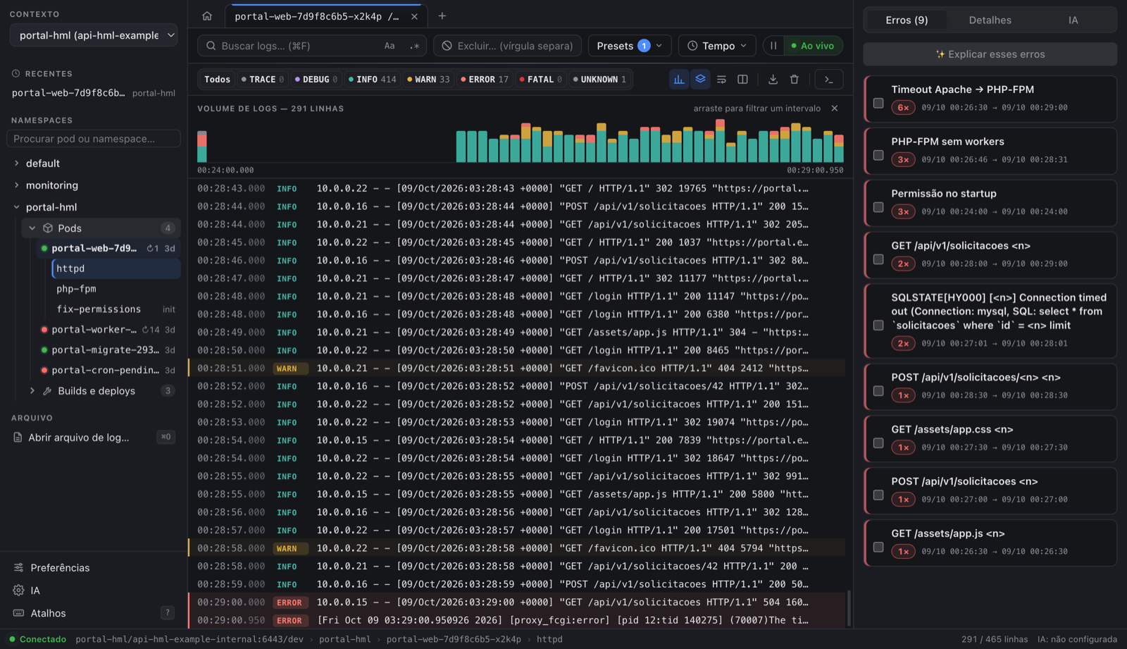Tick checkbox for SQLSTATE[HY000] connection timeout error
The width and height of the screenshot is (1127, 649).
878,326
